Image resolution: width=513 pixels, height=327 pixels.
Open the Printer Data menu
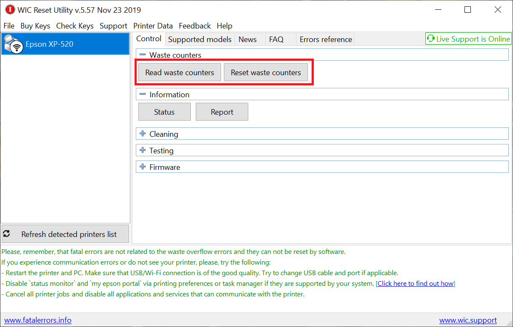tap(153, 26)
